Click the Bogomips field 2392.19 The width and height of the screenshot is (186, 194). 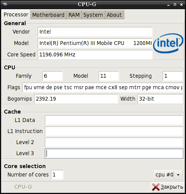point(76,99)
